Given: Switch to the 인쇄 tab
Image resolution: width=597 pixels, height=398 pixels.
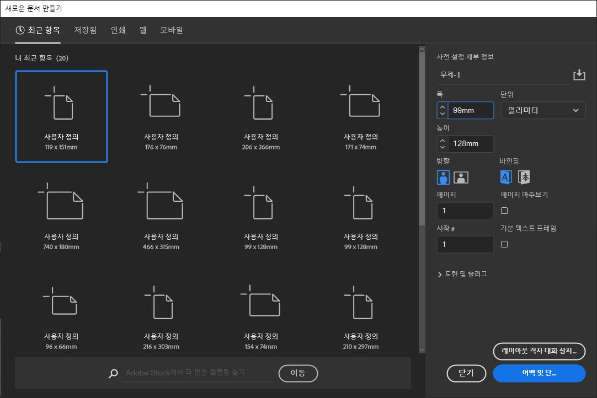Looking at the screenshot, I should pos(118,30).
